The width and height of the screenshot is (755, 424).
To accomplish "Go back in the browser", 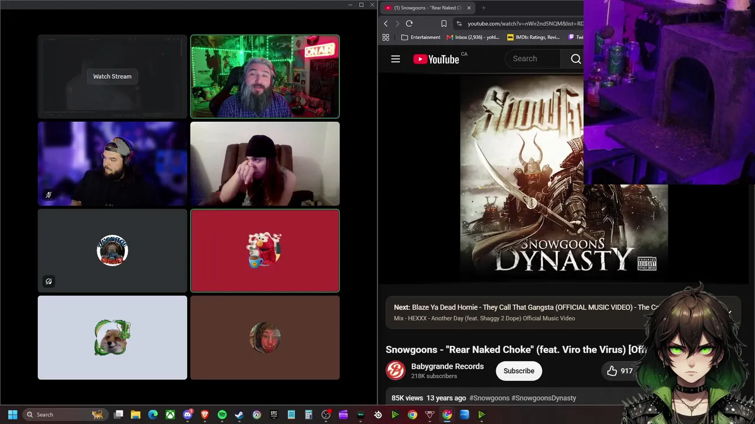I will pyautogui.click(x=386, y=24).
